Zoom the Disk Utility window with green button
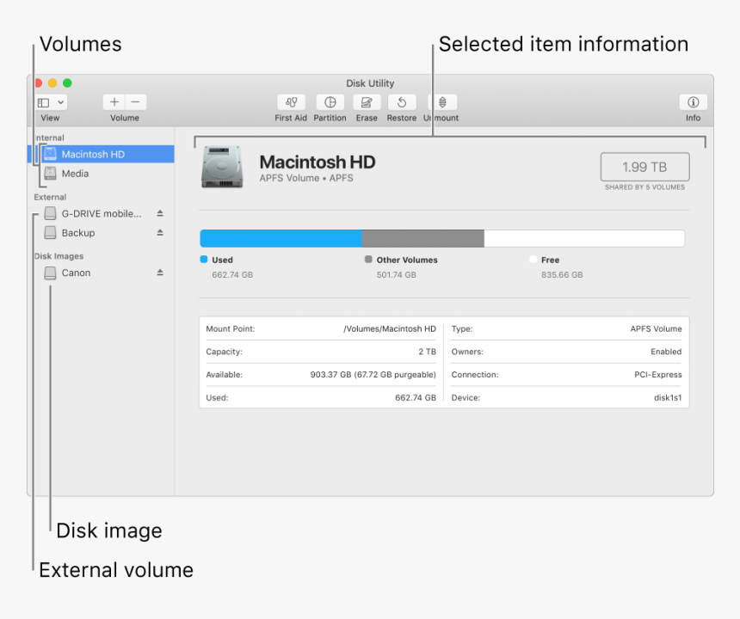Image resolution: width=740 pixels, height=619 pixels. [x=67, y=83]
